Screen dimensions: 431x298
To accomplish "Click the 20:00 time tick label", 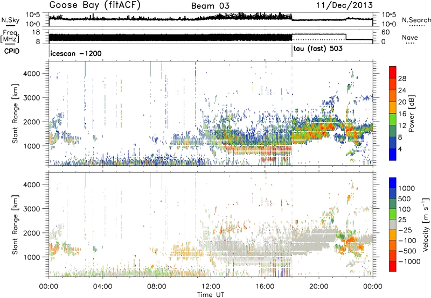I will [318, 287].
